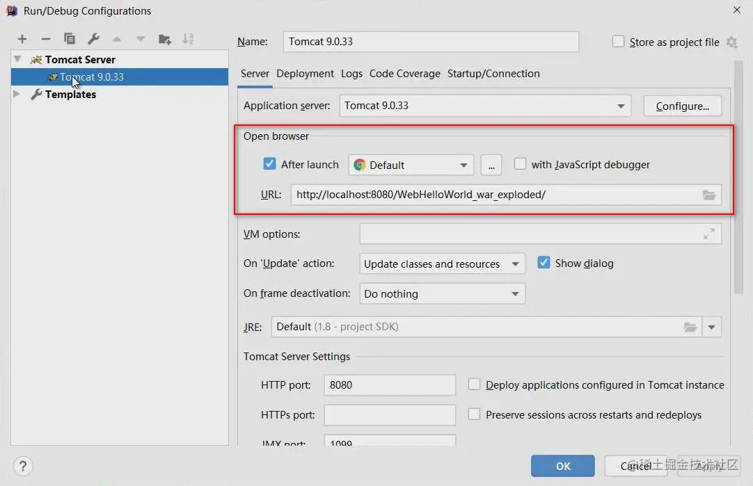
Task: Browse for URL with folder icon
Action: point(709,195)
